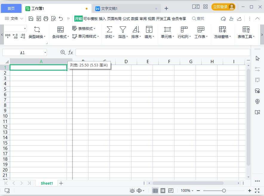Viewport: 264px width, 196px height.
Task: Click the Sort (排序) icon
Action: (x=136, y=29)
